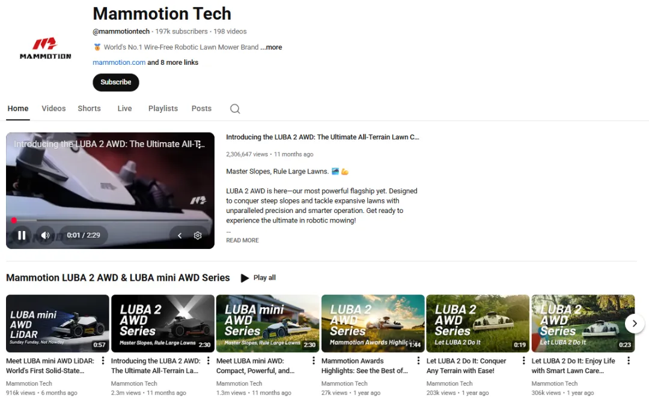Subscribe to Mammotion Tech channel
Screen dimensions: 649x402
pos(116,82)
